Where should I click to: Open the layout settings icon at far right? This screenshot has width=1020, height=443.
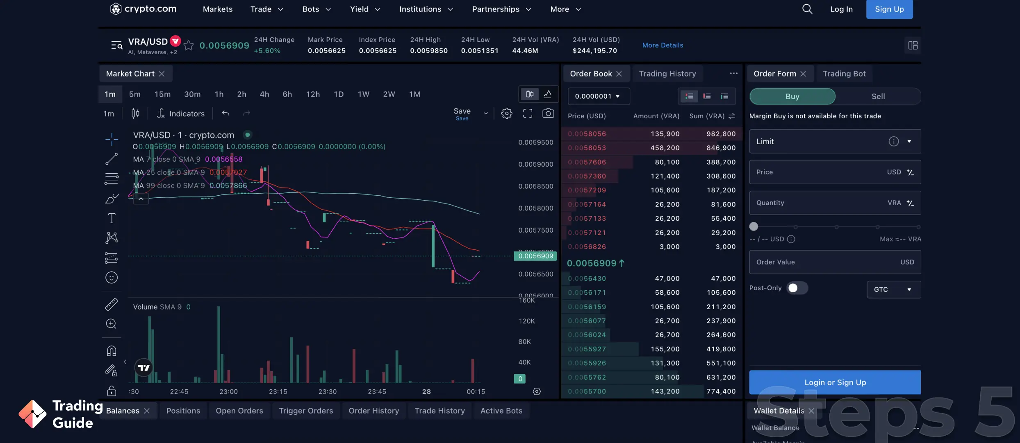click(913, 45)
